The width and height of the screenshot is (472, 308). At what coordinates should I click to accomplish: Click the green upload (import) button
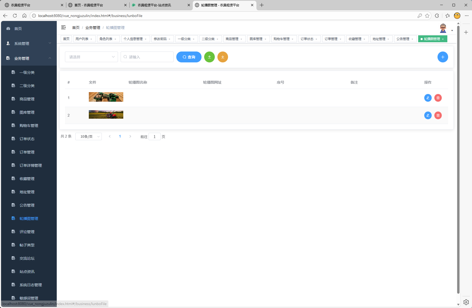[x=209, y=57]
